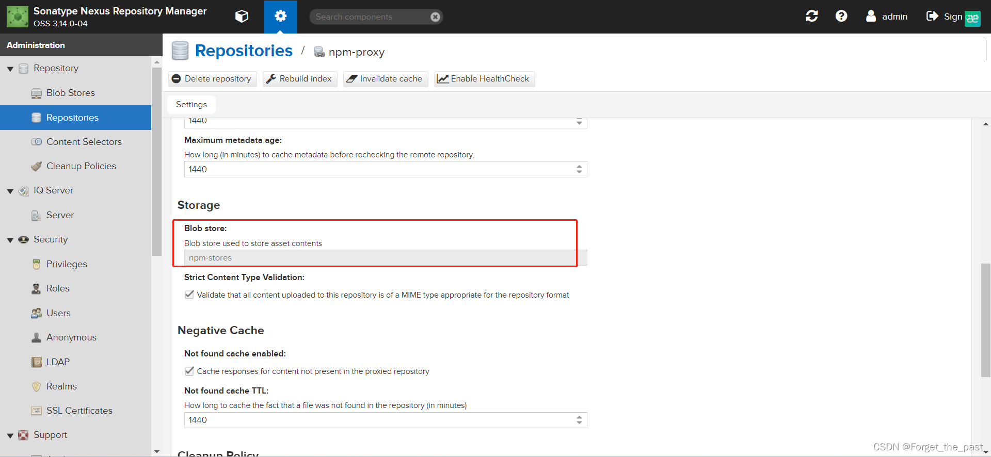Open Blob Stores in sidebar
This screenshot has height=457, width=991.
(71, 93)
